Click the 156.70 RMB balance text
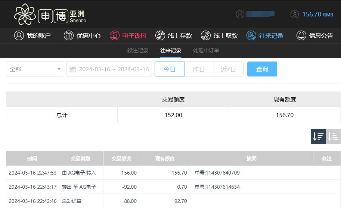The width and height of the screenshot is (341, 210). 318,14
